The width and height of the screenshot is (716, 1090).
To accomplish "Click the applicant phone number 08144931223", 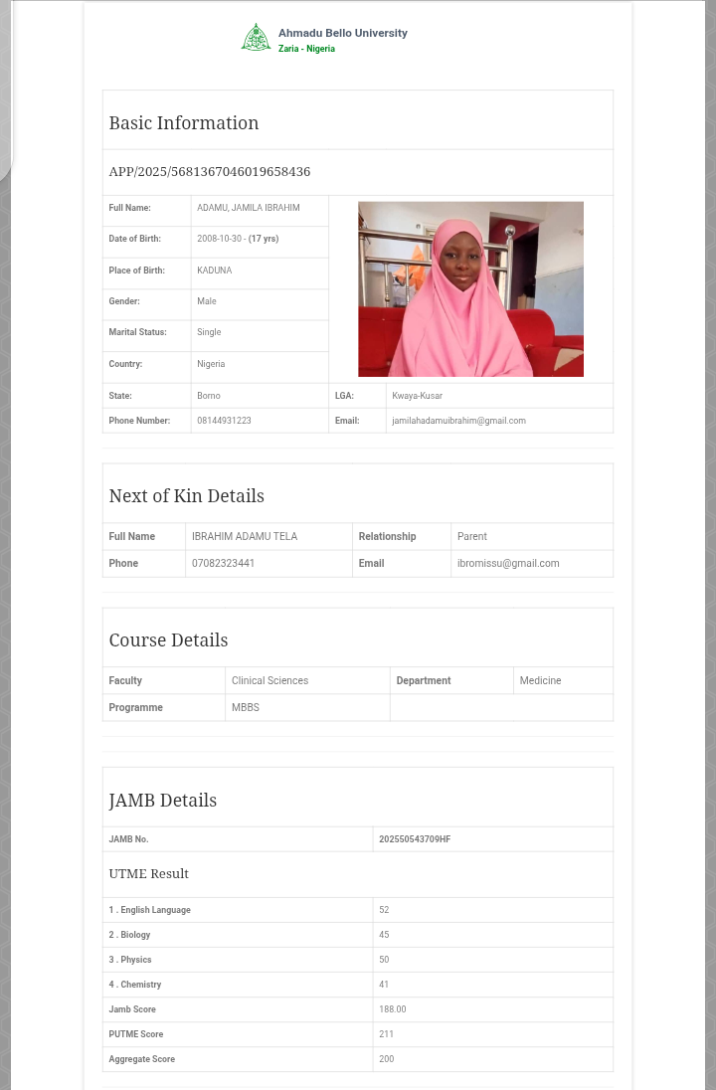I will point(224,421).
